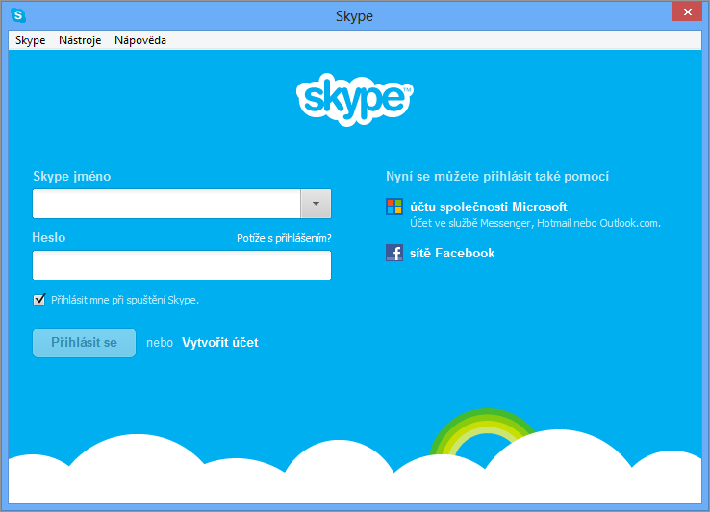This screenshot has width=710, height=512.
Task: Open the 'Potíže s přihlášením?' link
Action: pyautogui.click(x=284, y=238)
